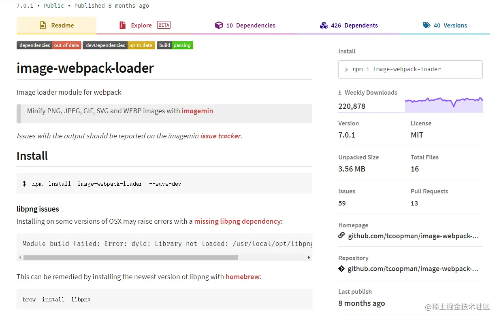
Task: Click the Last publish 8 months ago value
Action: point(362,303)
